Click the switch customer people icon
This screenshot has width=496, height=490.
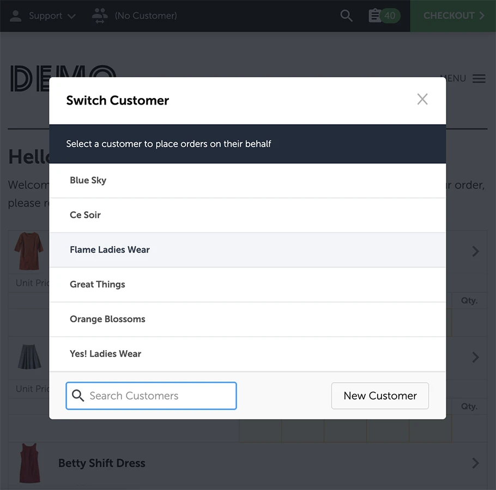pos(100,15)
